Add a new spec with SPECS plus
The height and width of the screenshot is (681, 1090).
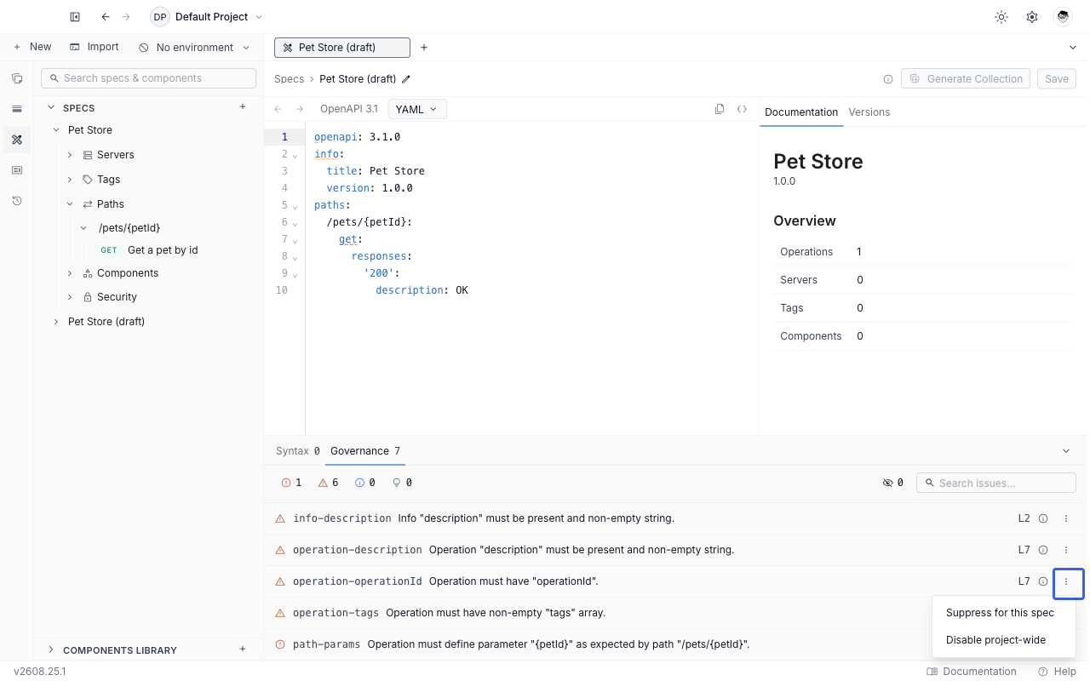(x=243, y=107)
